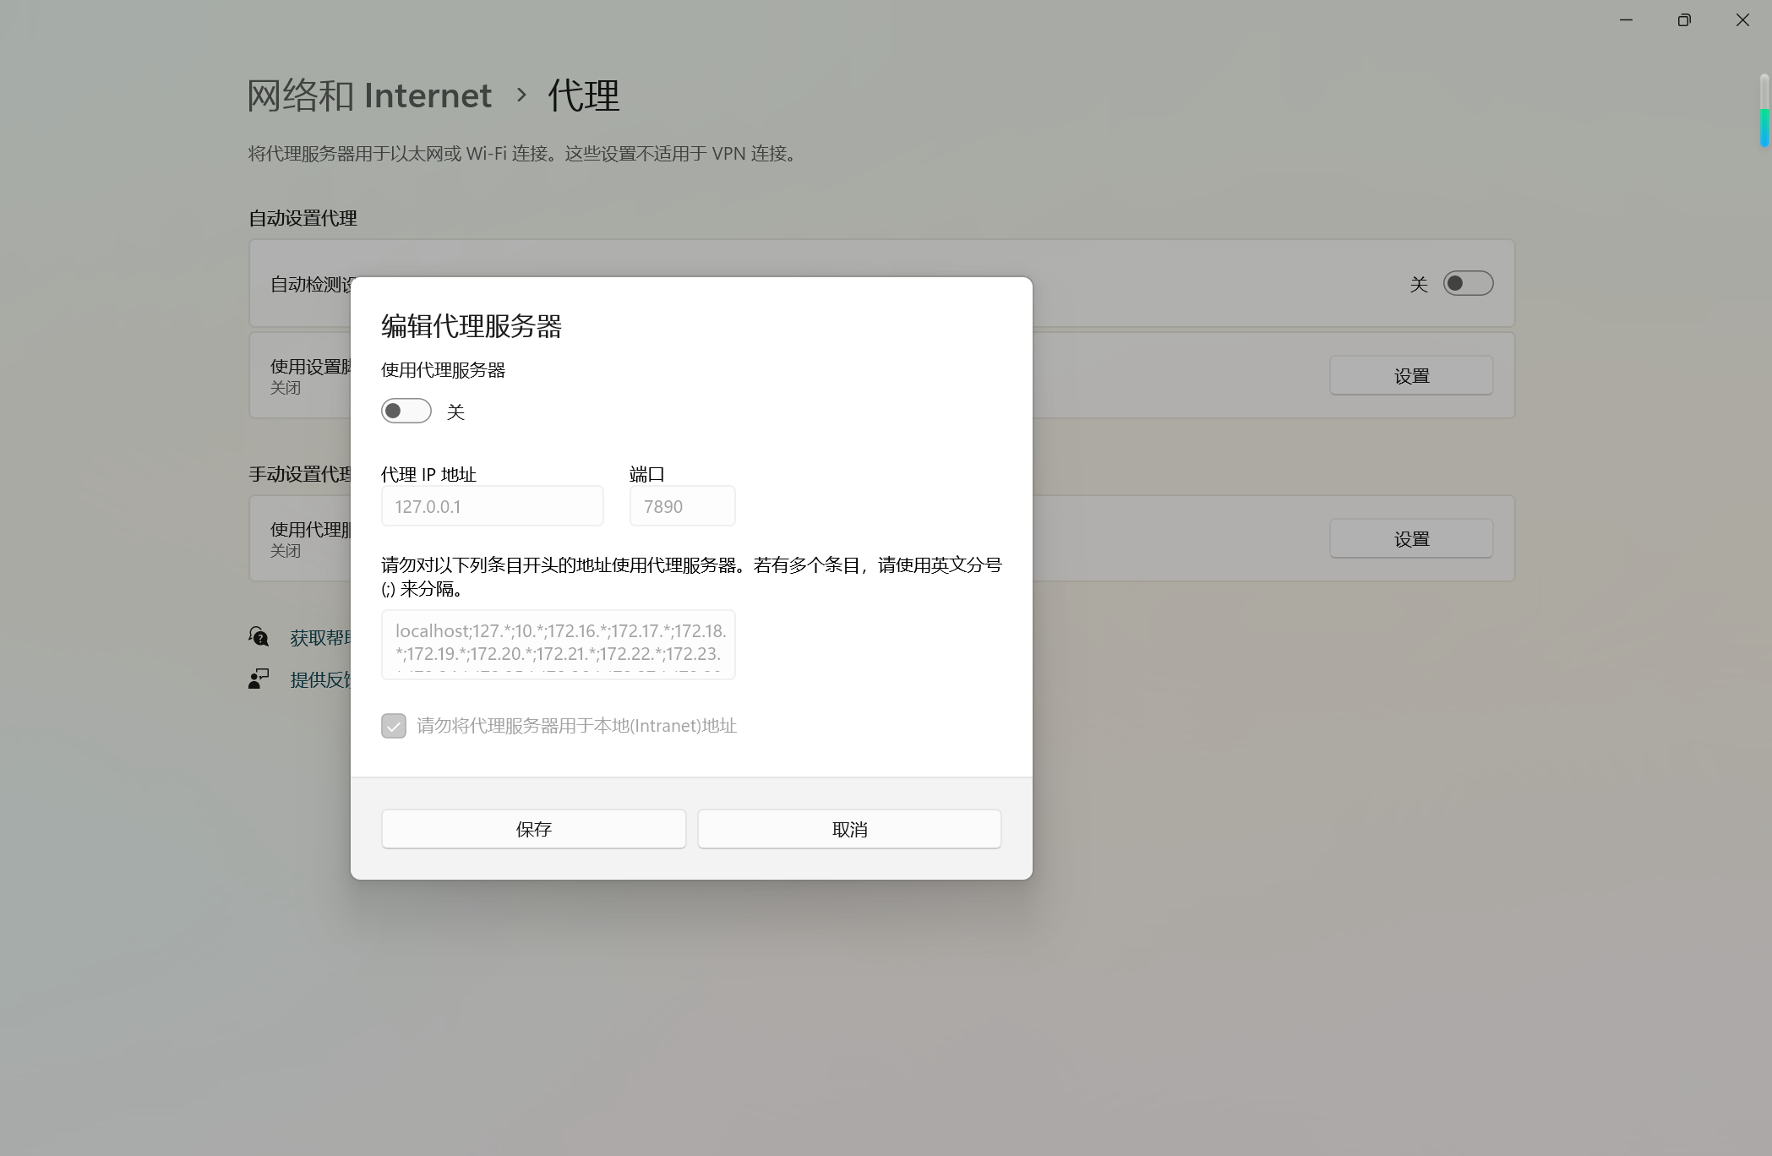Restore down the Settings window

pos(1683,19)
